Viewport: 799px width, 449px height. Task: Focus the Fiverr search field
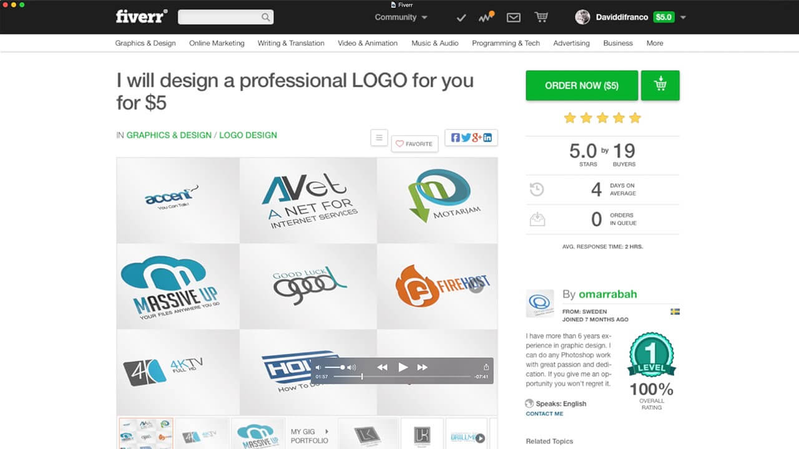(x=225, y=17)
